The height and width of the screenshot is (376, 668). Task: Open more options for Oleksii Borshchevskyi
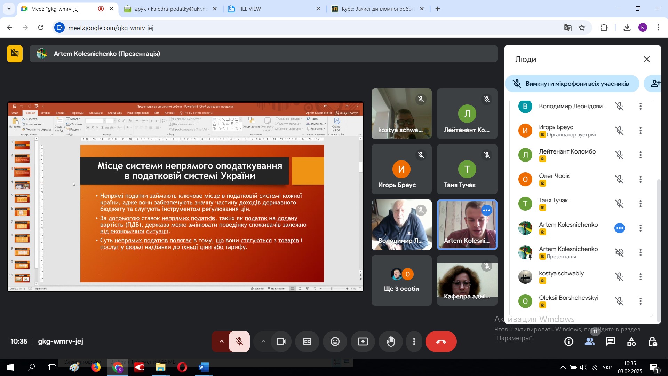[641, 301]
